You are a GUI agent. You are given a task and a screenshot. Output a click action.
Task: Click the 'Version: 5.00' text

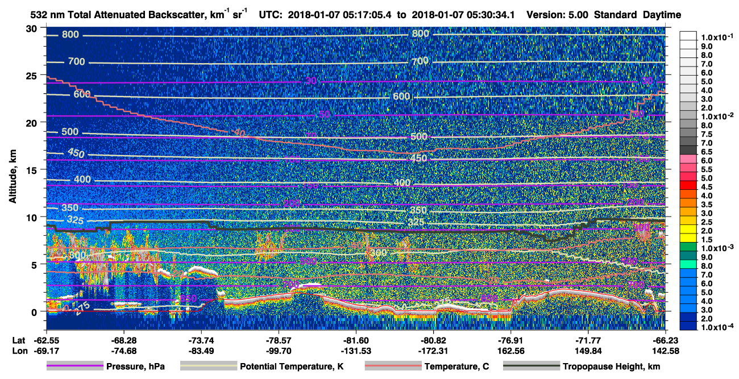[559, 15]
